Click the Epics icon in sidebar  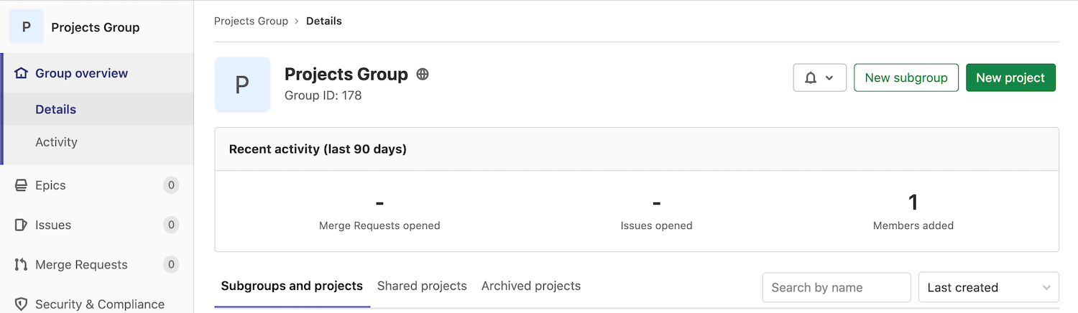point(21,185)
